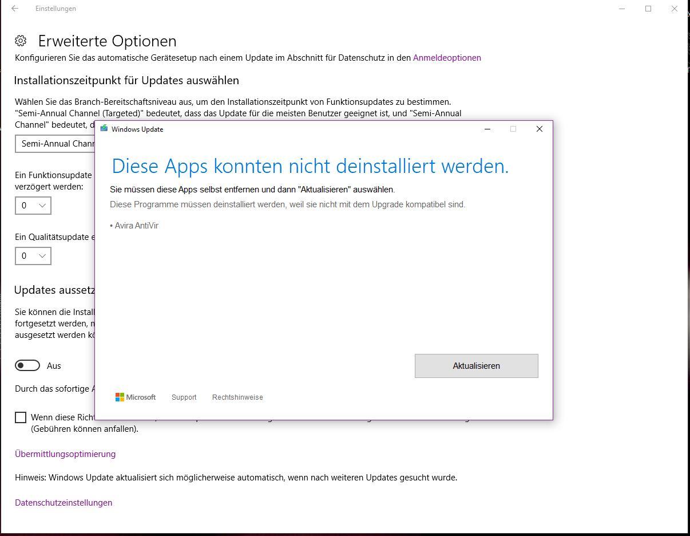Click the Windows Update title bar icon
Image resolution: width=690 pixels, height=536 pixels.
pos(104,129)
